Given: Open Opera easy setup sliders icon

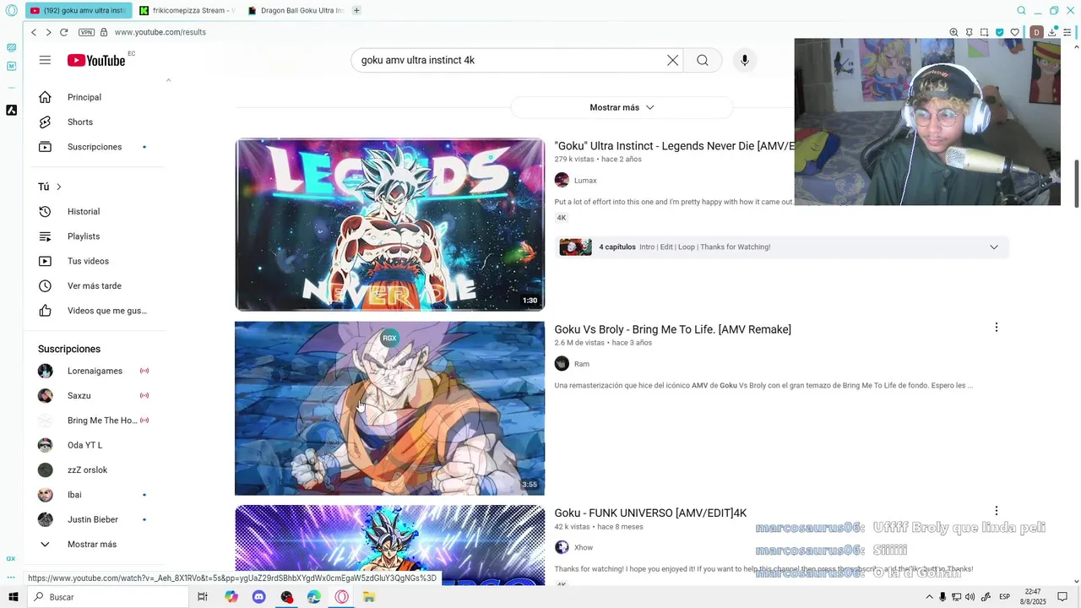Looking at the screenshot, I should 1067,32.
